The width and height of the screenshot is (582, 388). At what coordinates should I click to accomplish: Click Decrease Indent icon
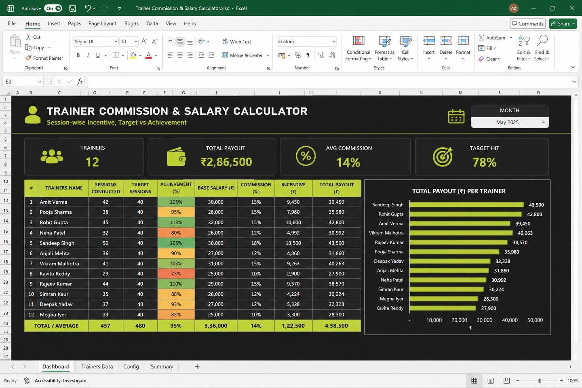point(201,55)
